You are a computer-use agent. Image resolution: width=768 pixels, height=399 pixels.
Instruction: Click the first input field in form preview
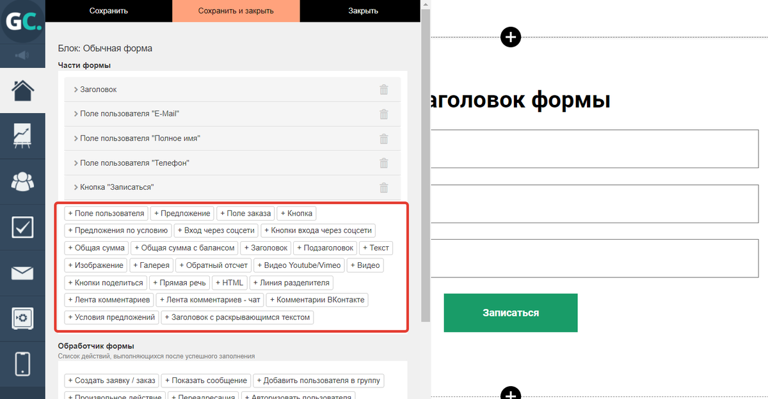point(594,149)
